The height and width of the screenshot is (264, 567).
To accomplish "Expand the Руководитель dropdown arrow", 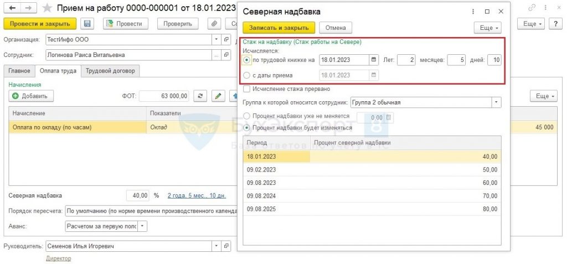I will tap(217, 246).
